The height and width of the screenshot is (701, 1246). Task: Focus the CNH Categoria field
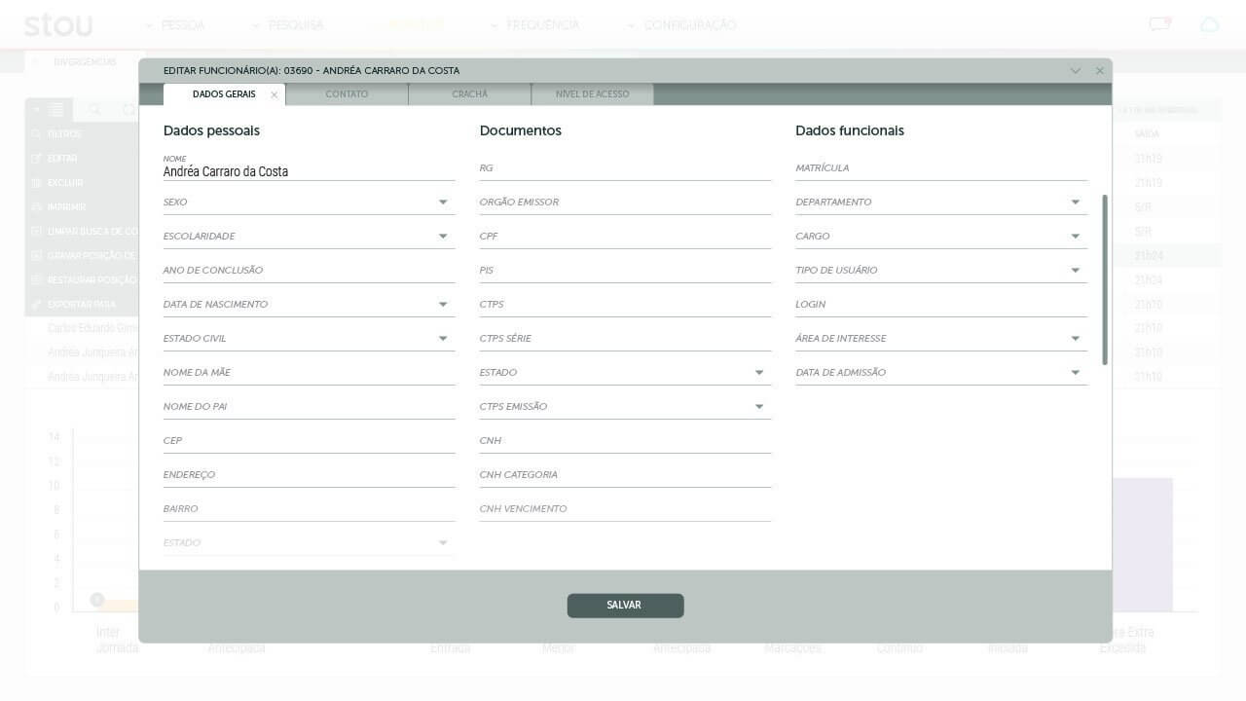[x=625, y=475]
